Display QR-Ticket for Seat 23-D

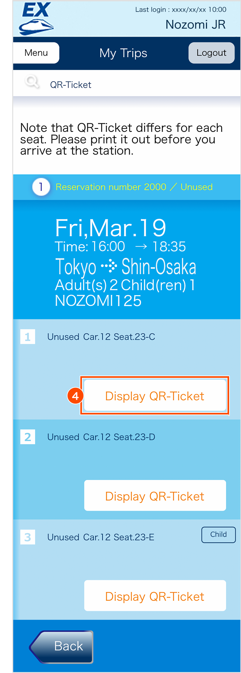tap(155, 496)
